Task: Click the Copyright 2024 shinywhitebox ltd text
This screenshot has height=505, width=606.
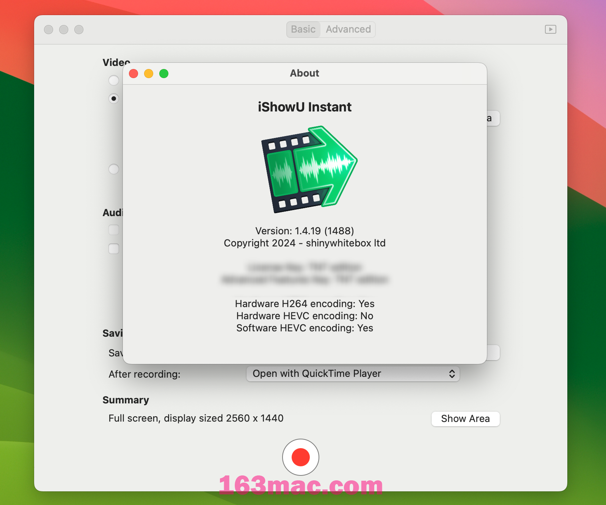Action: 305,243
